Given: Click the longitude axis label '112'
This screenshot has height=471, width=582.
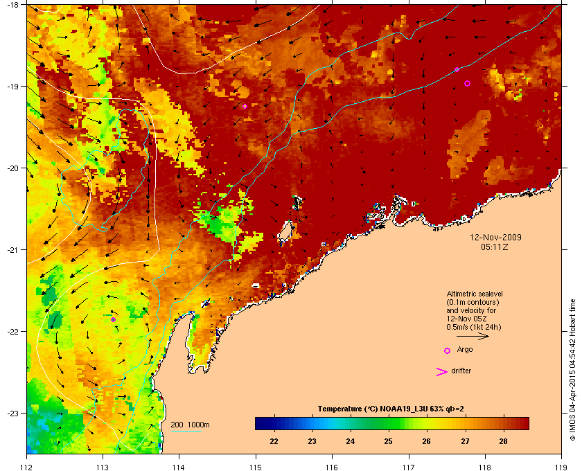Looking at the screenshot, I should tap(27, 468).
